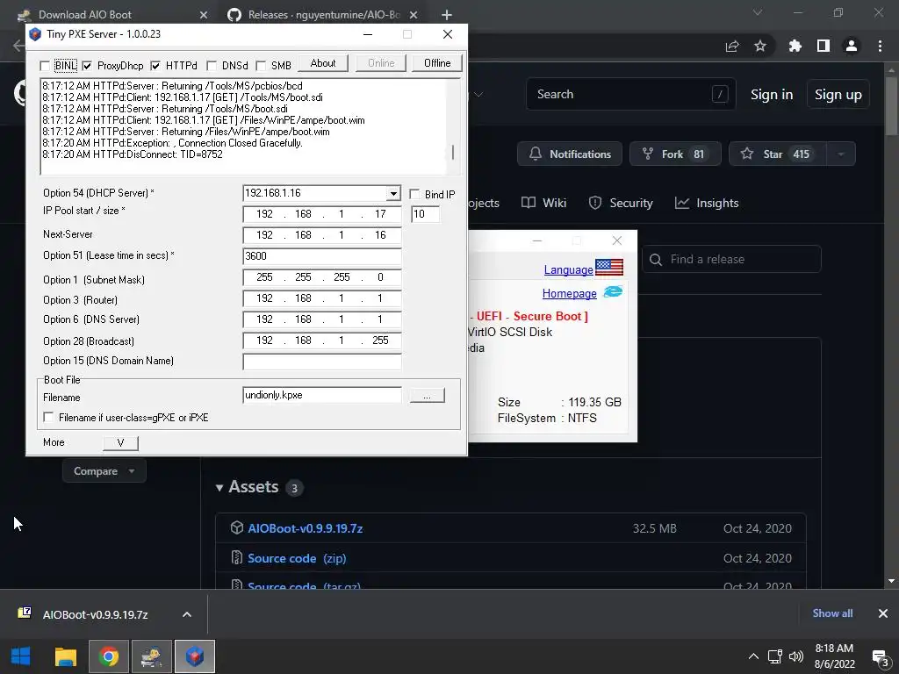Click the Notifications bell button
The height and width of the screenshot is (674, 899).
tap(569, 154)
